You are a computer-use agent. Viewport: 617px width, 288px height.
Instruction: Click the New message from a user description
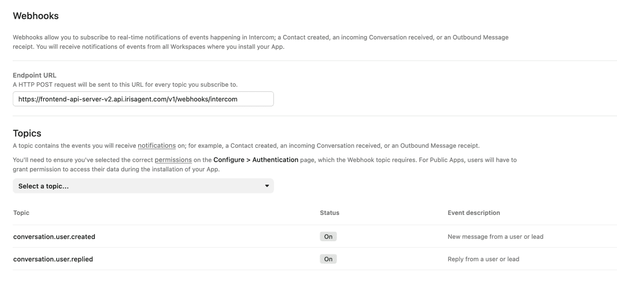tap(495, 236)
